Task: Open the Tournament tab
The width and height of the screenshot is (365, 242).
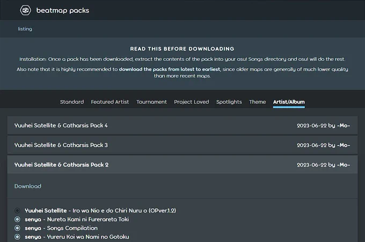Action: pos(151,102)
